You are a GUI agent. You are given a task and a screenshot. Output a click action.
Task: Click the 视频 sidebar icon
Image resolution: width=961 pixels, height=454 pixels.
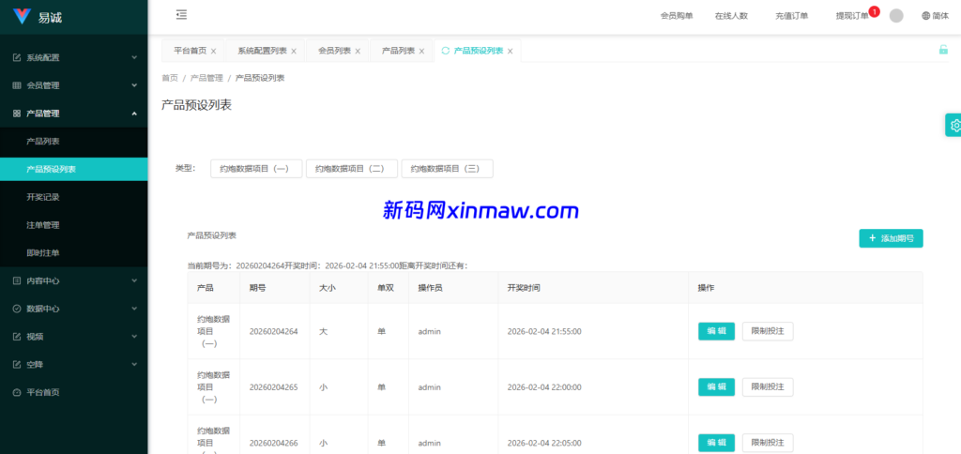tap(17, 337)
